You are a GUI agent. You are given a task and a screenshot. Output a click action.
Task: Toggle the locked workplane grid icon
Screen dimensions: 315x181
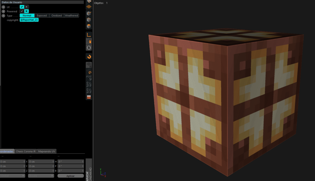[89, 65]
